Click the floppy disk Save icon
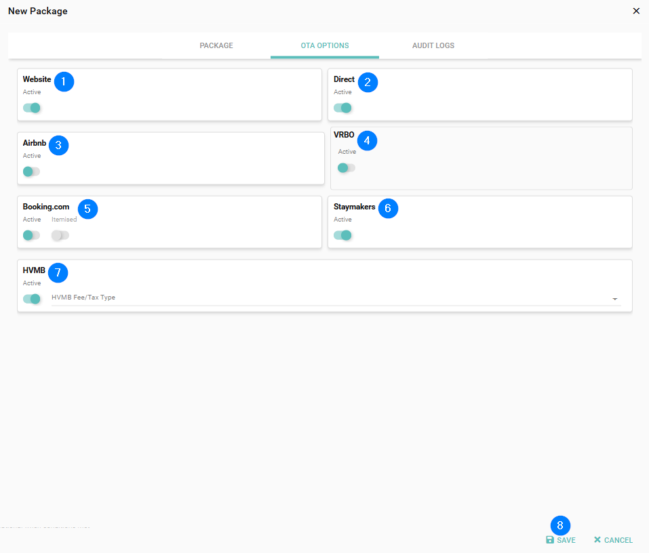 [x=550, y=540]
